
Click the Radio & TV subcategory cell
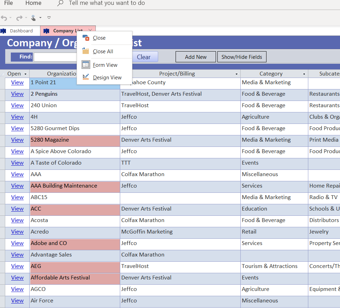[324, 198]
